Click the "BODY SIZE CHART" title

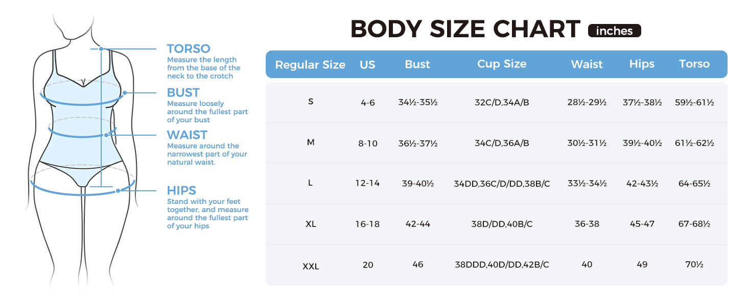(465, 30)
